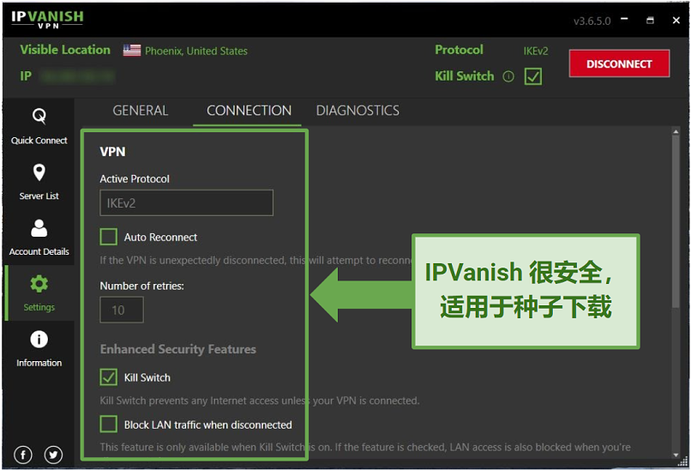
Task: Click the Number of retries field
Action: [x=122, y=310]
